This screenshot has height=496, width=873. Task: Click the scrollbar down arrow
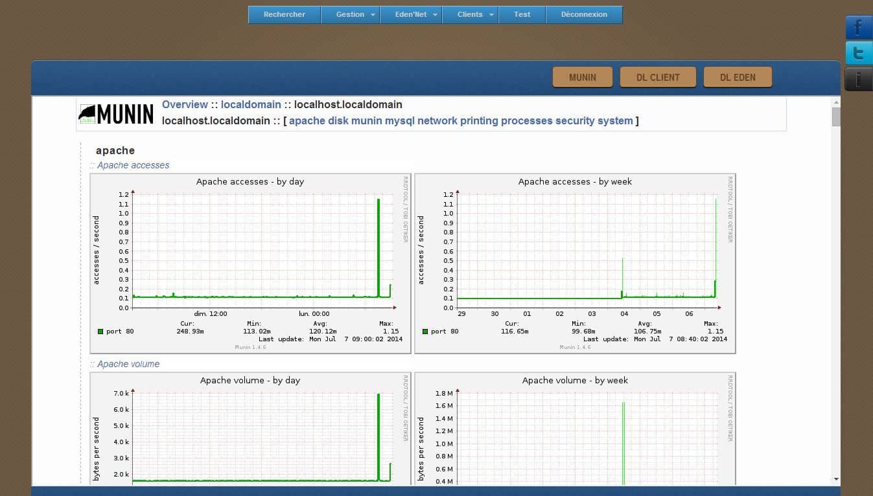[x=836, y=479]
